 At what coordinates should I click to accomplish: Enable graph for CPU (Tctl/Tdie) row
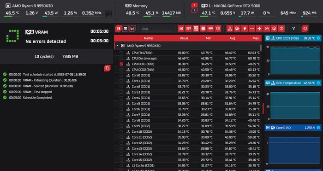tap(121, 53)
